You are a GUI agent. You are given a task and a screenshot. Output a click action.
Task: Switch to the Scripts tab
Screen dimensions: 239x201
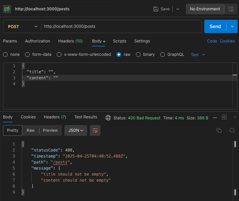[x=120, y=41]
